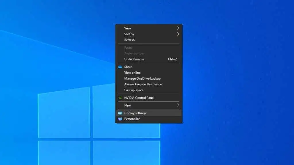Click the greyed-out Paste entry
Viewport: 294px width, 165px height.
click(149, 48)
